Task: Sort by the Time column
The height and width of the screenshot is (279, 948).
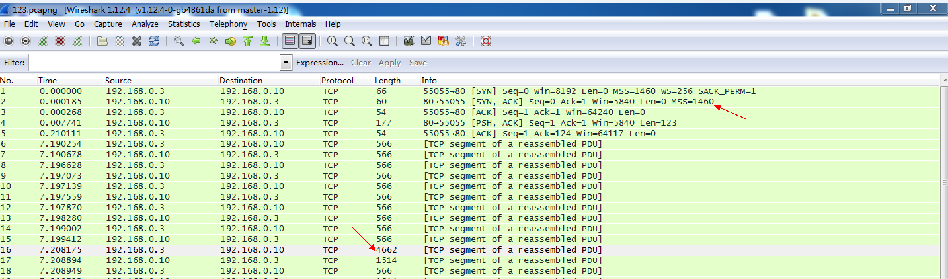Action: click(48, 80)
